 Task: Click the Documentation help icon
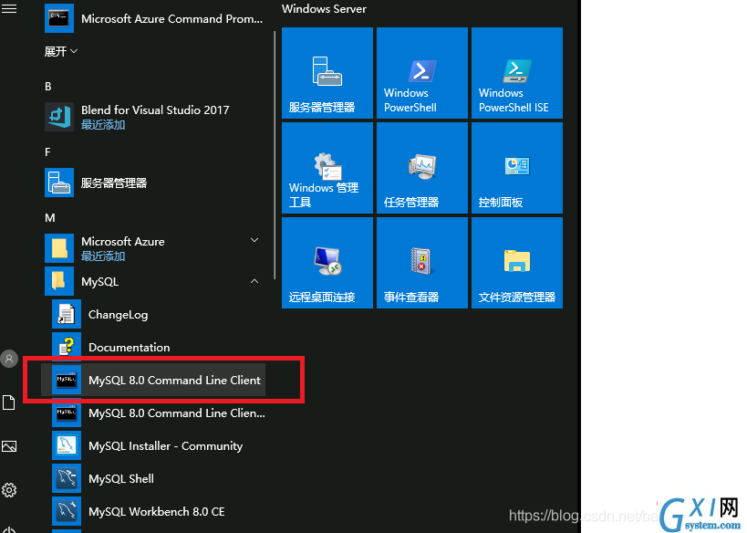click(x=67, y=347)
